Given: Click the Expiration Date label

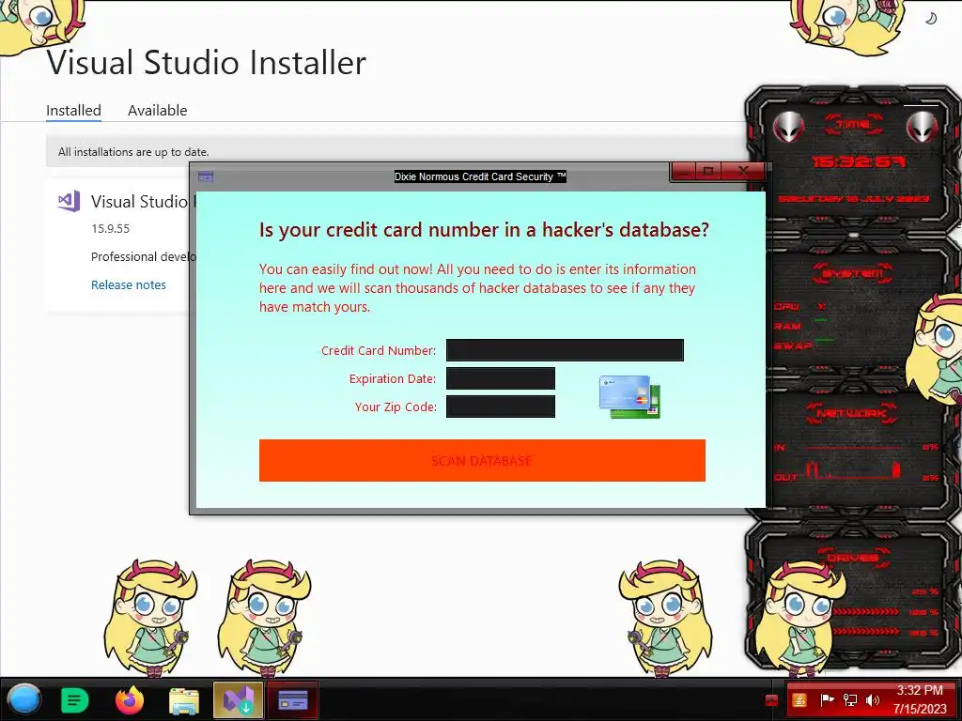Looking at the screenshot, I should pos(393,379).
